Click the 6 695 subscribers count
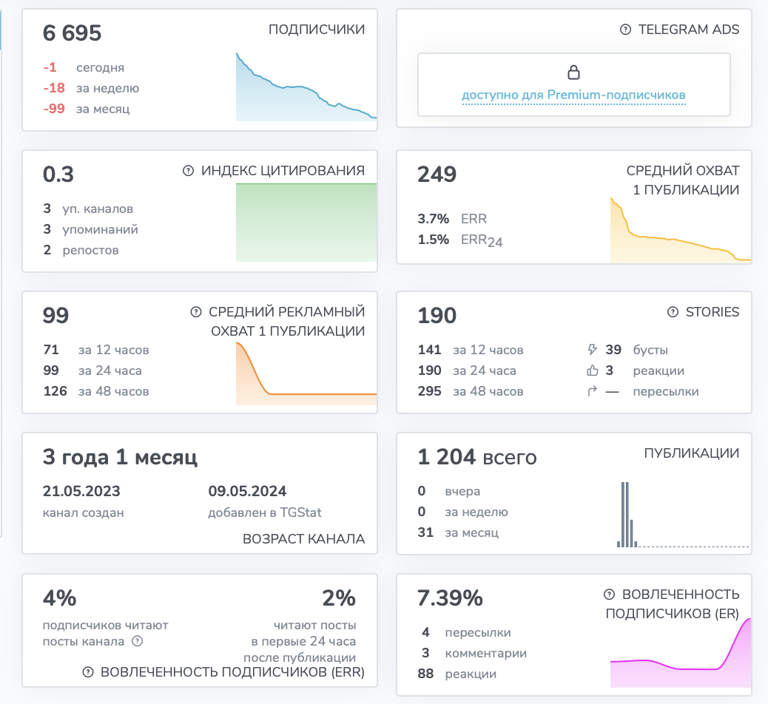Viewport: 768px width, 704px height. click(x=72, y=33)
